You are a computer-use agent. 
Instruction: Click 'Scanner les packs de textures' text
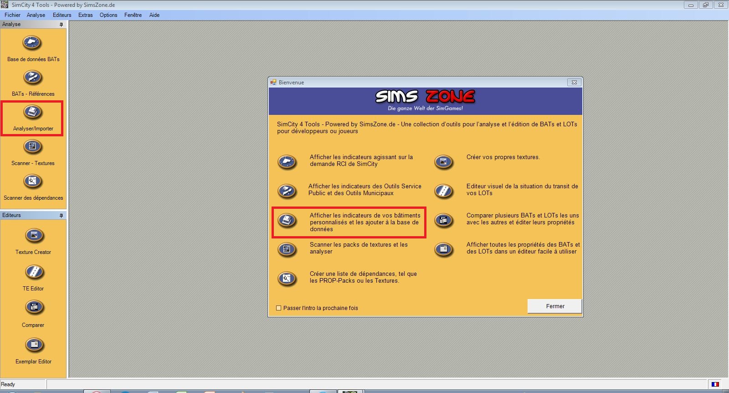coord(359,248)
